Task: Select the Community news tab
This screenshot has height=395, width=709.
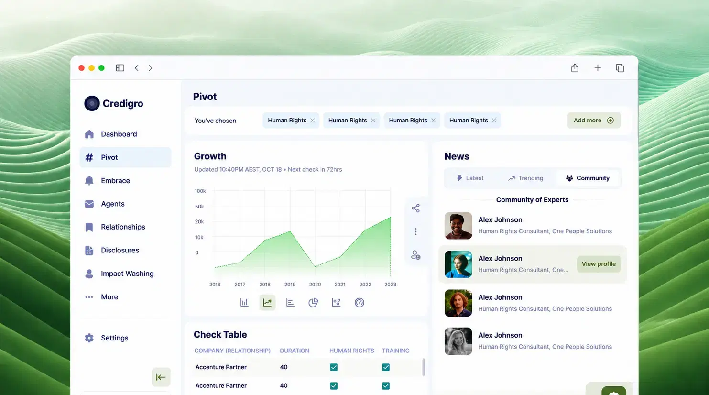Action: point(588,178)
